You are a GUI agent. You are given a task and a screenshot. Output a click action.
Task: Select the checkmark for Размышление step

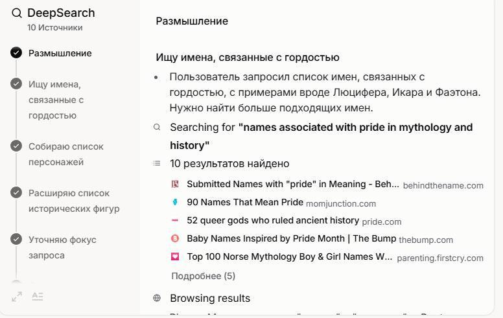(16, 53)
